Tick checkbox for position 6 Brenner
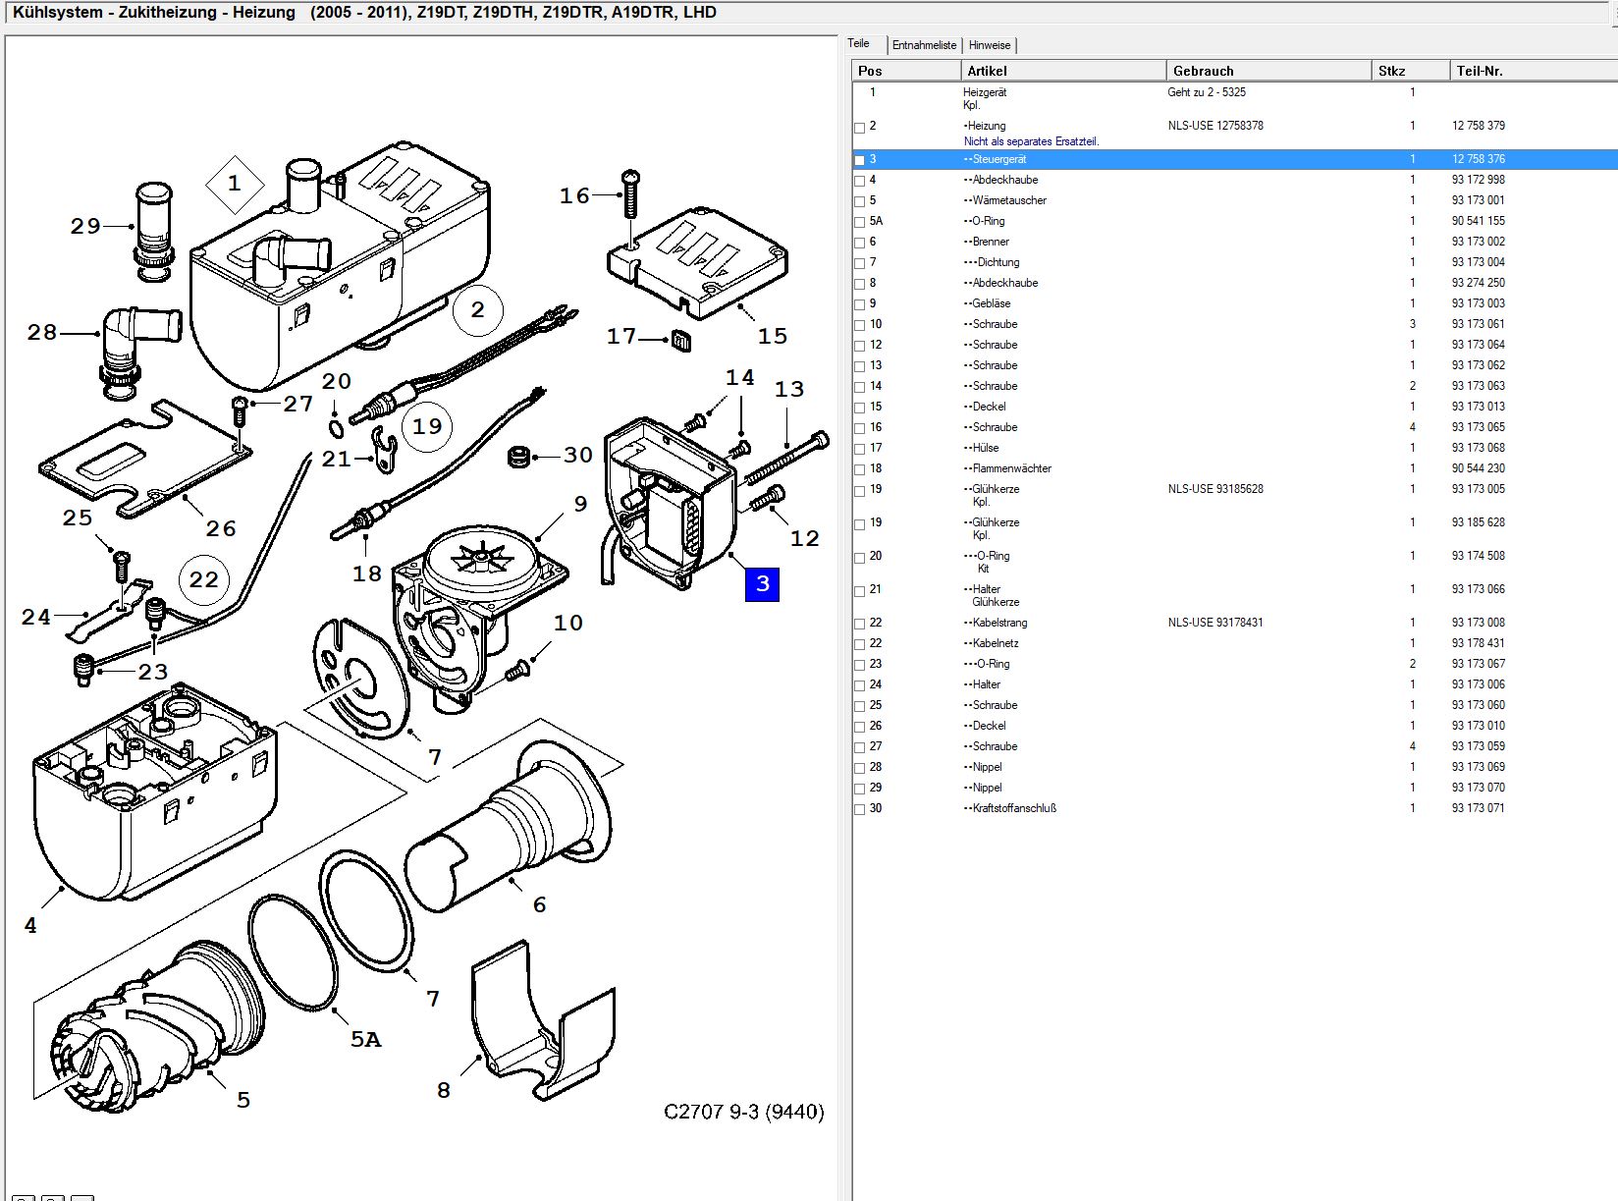 (x=860, y=243)
